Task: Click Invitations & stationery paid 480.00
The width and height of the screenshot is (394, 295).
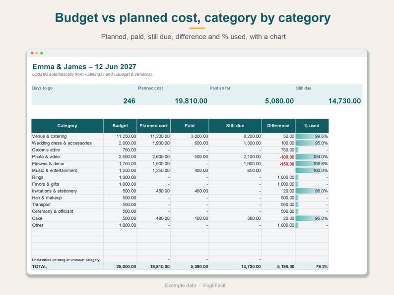Action: (190, 191)
